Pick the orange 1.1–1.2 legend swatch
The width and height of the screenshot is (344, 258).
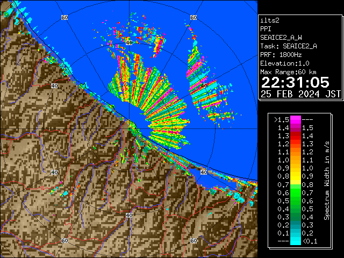(296, 152)
